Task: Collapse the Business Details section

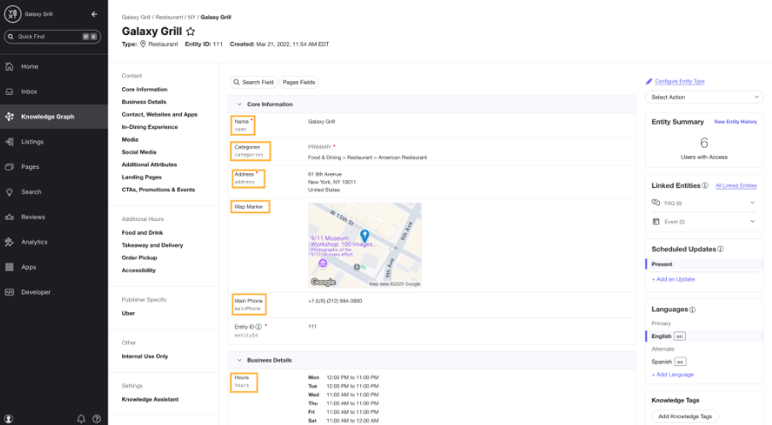Action: click(x=239, y=360)
